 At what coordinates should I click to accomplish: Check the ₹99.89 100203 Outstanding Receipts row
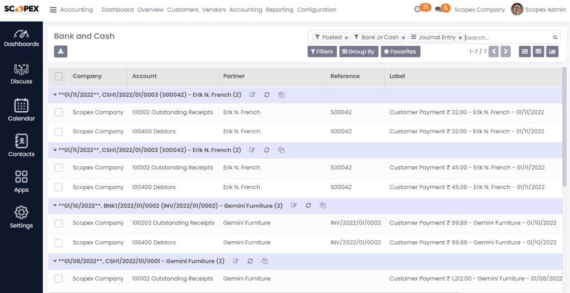(x=58, y=224)
